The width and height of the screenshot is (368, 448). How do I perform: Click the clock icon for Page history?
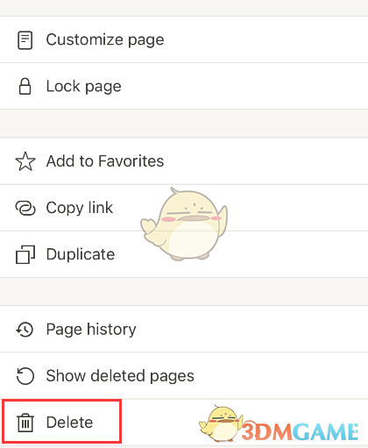[25, 330]
